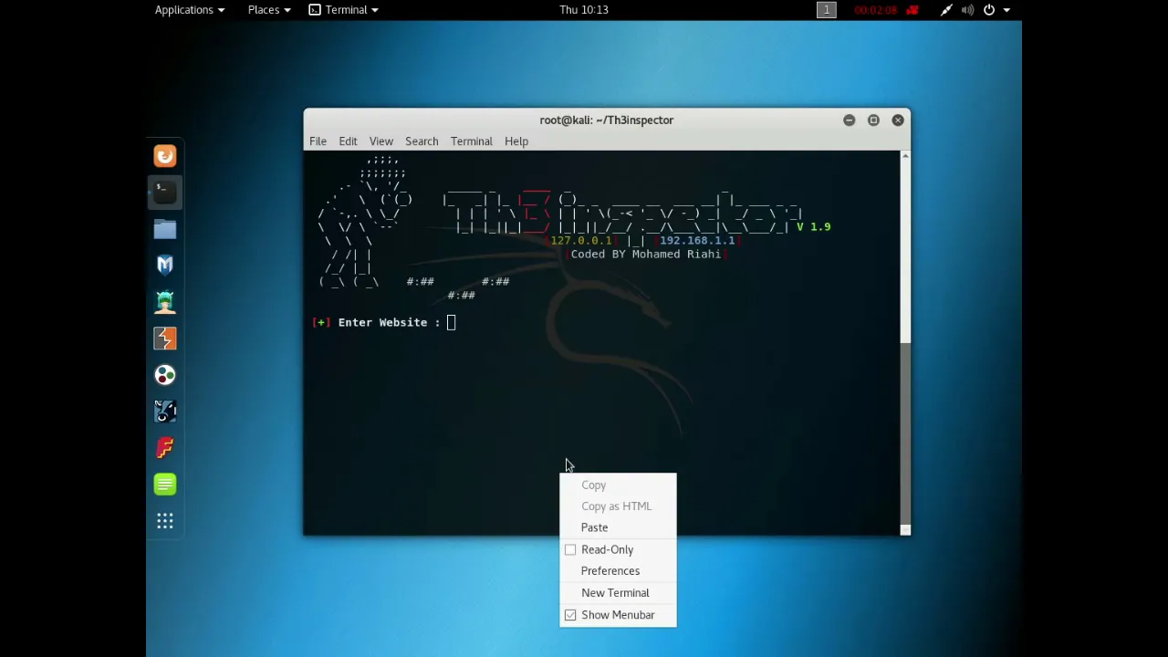
Task: Maximize the Th3inspector terminal window
Action: 873,120
